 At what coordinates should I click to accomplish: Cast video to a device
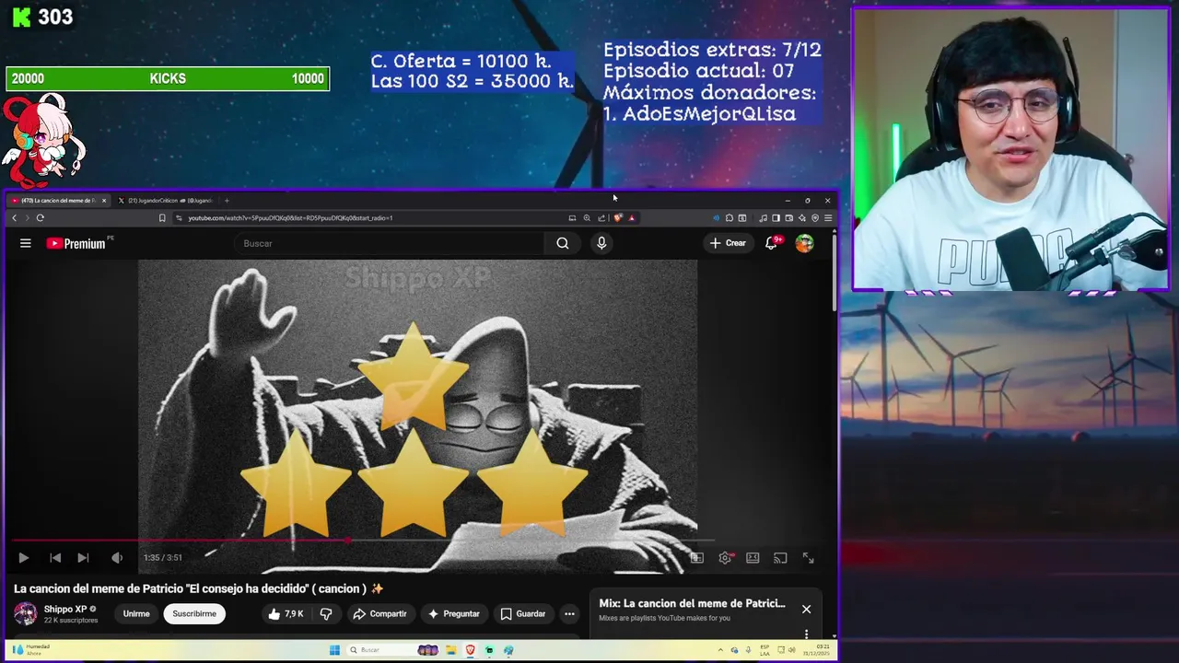780,557
